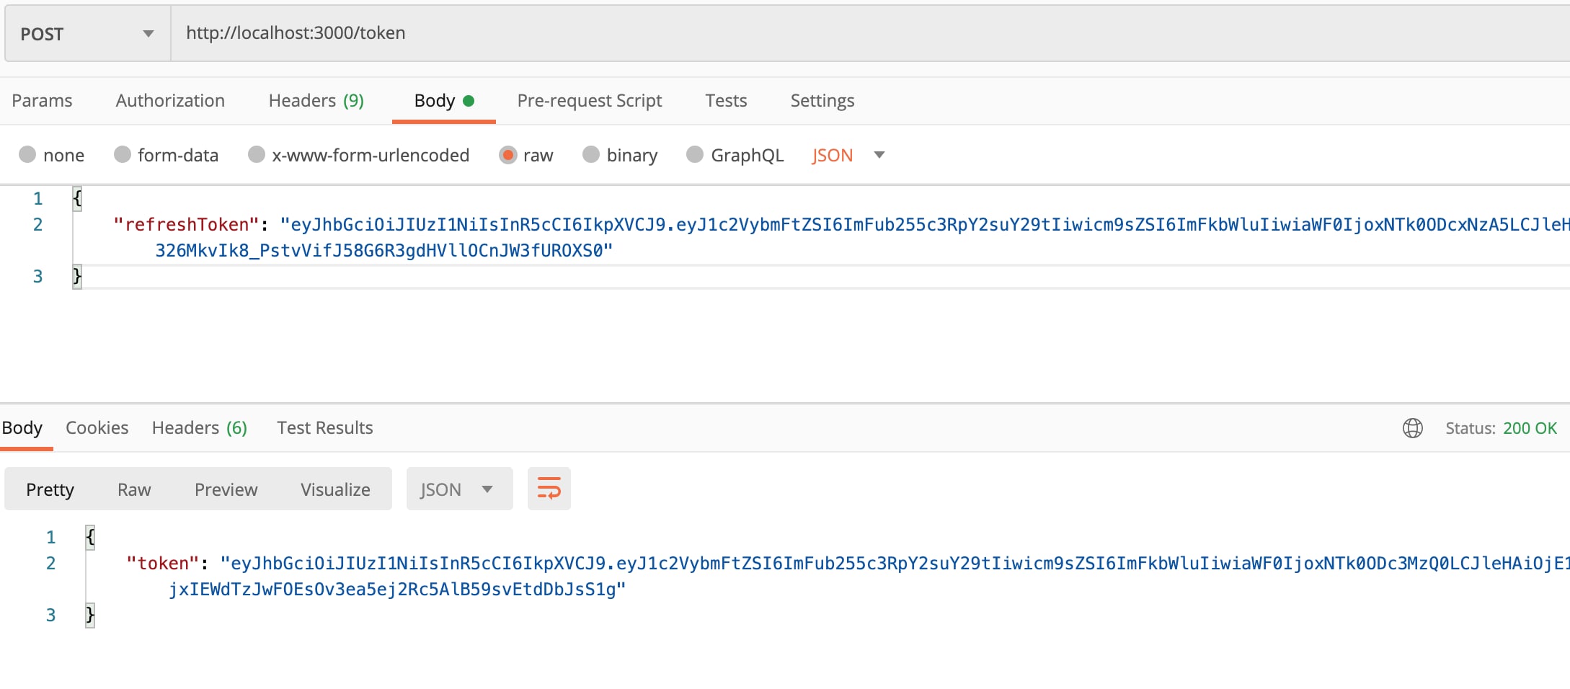The image size is (1570, 689).
Task: Switch to the Tests tab
Action: click(x=726, y=101)
